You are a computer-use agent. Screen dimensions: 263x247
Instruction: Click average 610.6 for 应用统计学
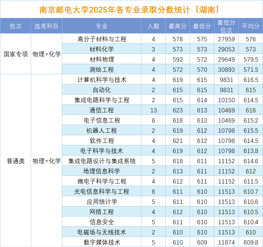point(251,201)
